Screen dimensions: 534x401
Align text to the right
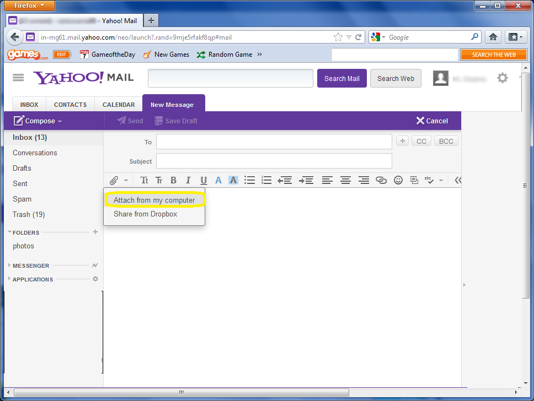pyautogui.click(x=364, y=180)
